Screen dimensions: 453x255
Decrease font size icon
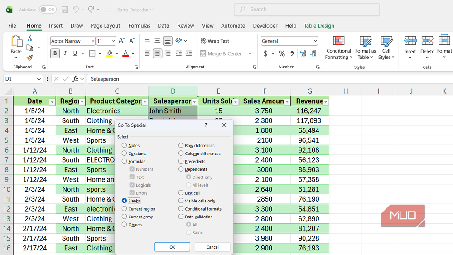(132, 41)
